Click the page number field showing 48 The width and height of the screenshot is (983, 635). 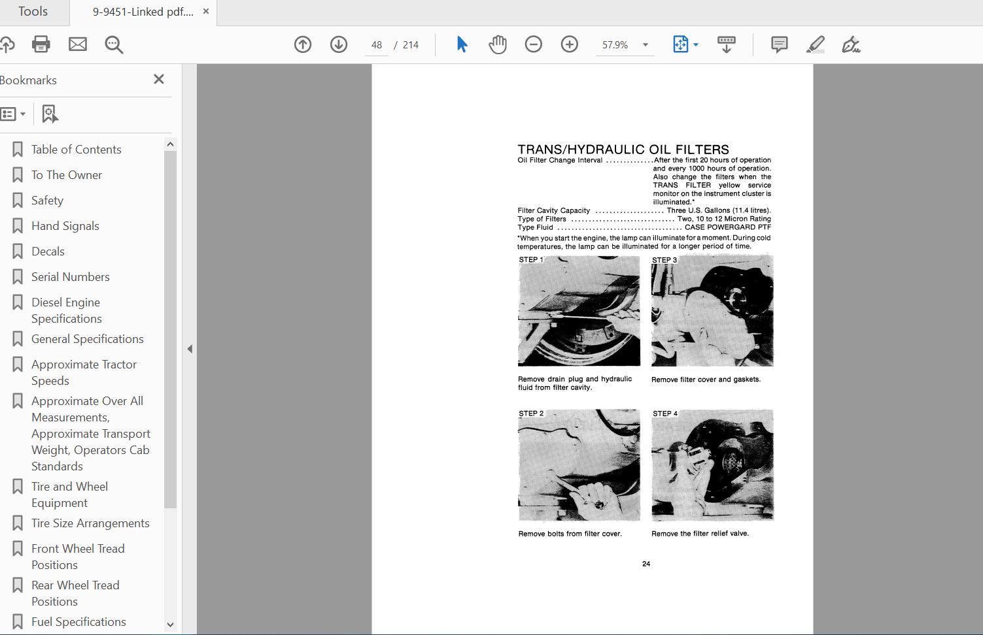(377, 45)
